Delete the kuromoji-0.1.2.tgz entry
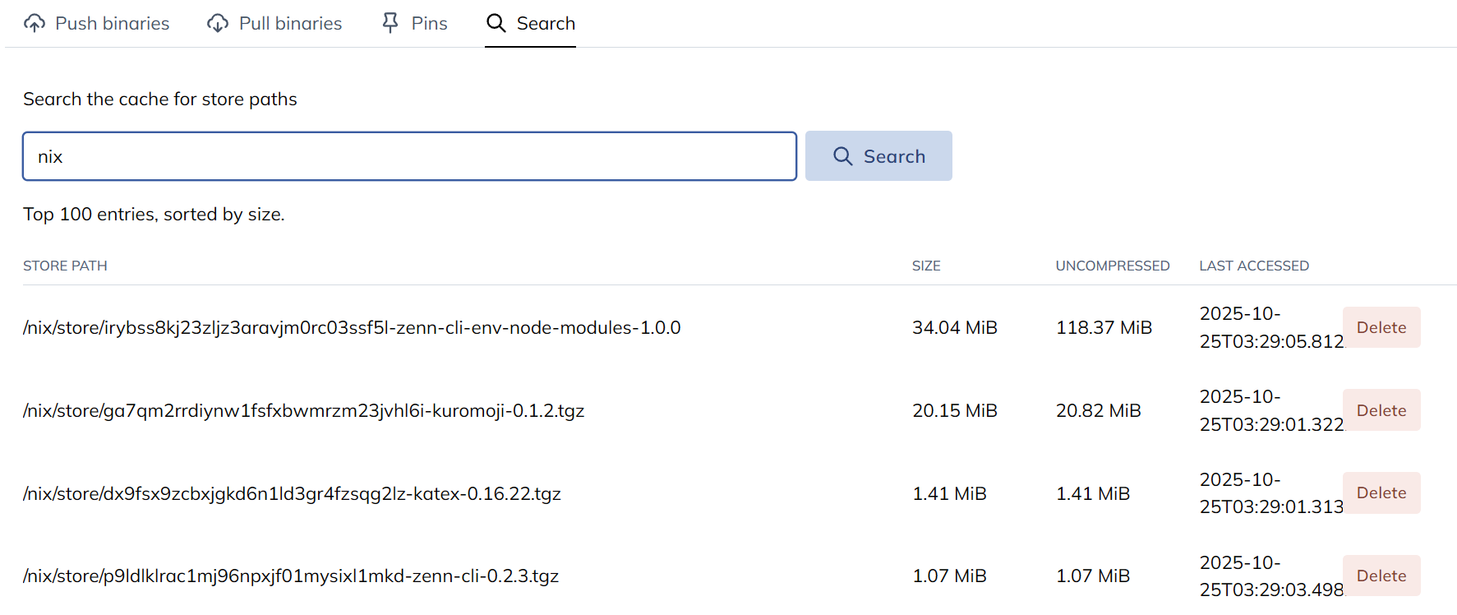Screen dimensions: 1457x615 tap(1381, 410)
